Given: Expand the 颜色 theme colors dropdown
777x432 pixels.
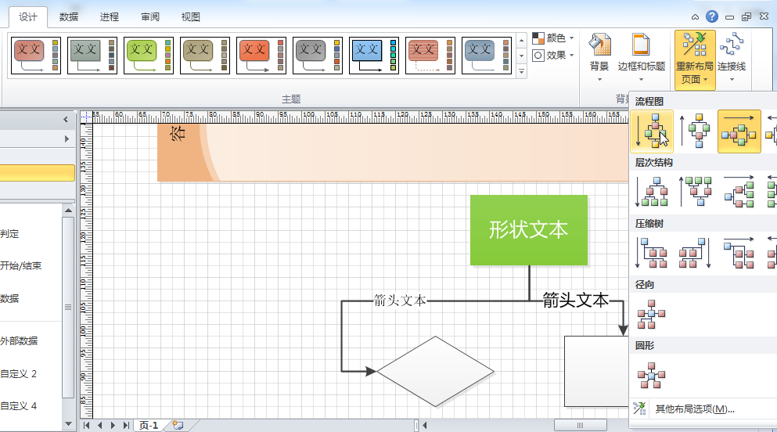Looking at the screenshot, I should pos(553,38).
